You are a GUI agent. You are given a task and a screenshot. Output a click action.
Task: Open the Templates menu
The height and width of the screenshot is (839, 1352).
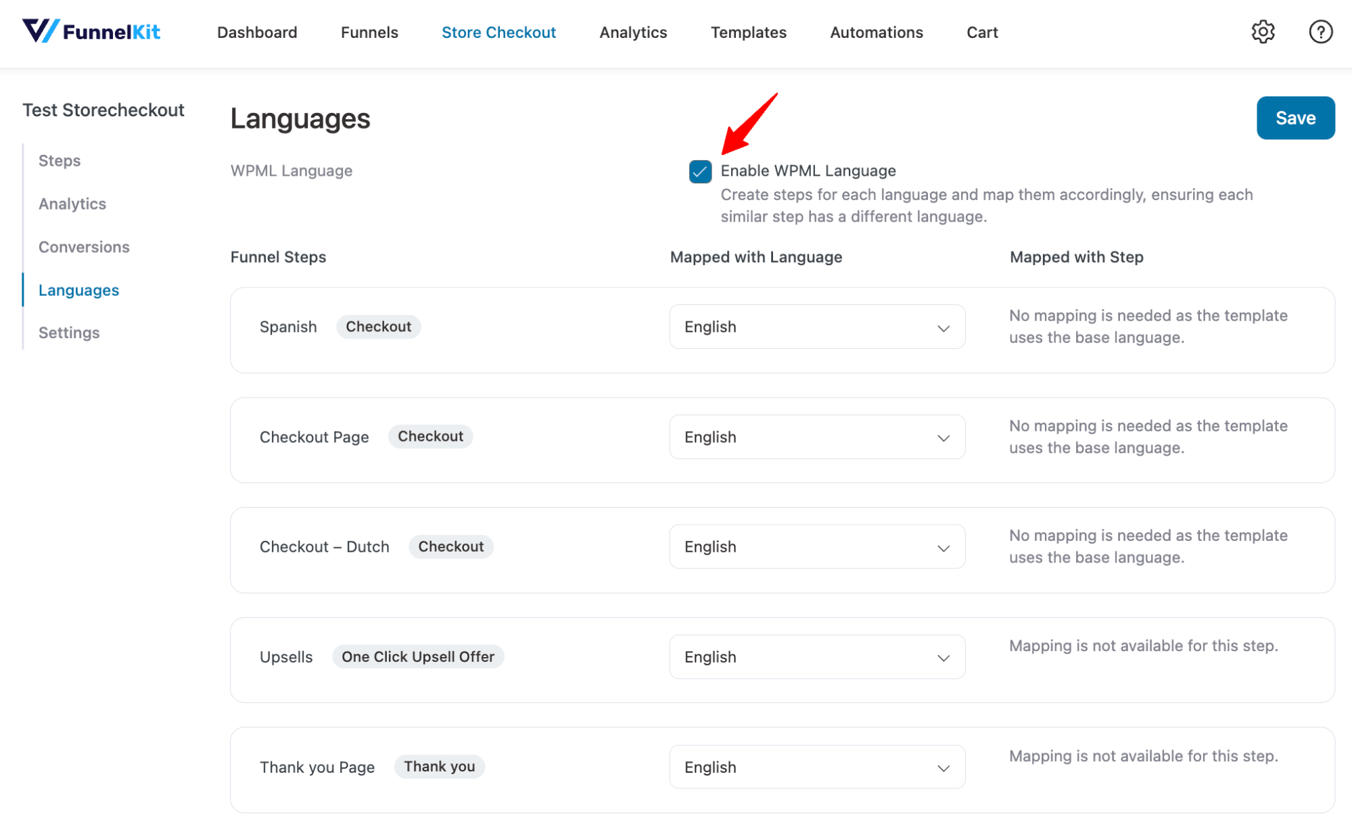click(x=748, y=32)
